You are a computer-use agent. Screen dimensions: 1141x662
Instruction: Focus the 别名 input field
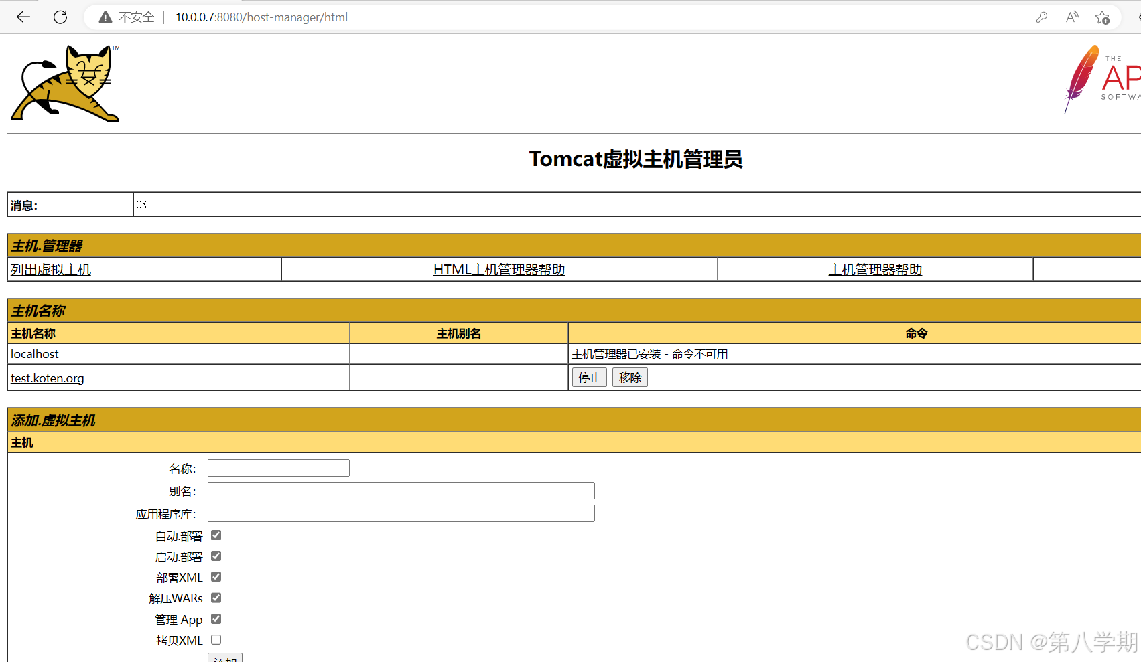click(x=401, y=491)
